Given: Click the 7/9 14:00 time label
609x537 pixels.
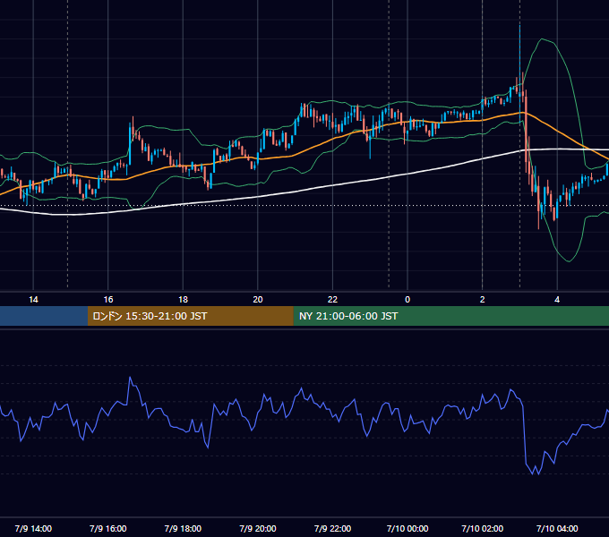Looking at the screenshot, I should (x=33, y=528).
